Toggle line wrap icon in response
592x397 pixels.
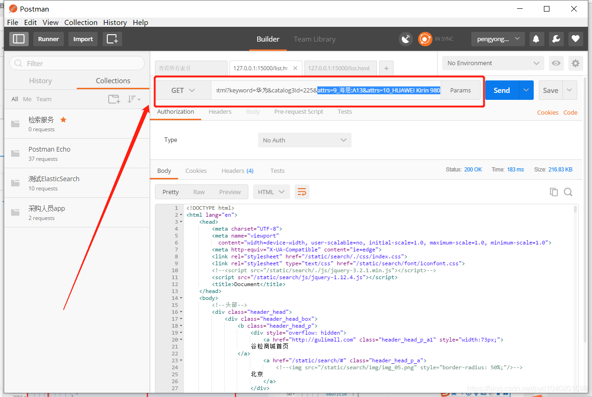coord(302,192)
